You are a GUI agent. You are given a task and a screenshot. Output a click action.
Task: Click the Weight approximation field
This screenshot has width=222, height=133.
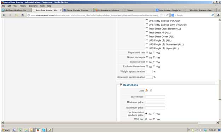[149, 71]
